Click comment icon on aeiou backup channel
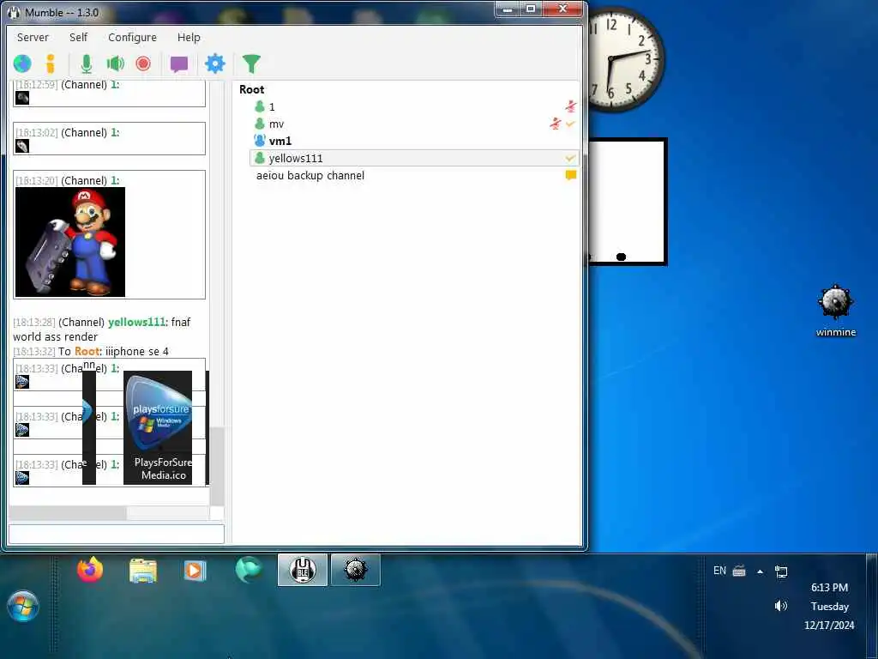Image resolution: width=878 pixels, height=659 pixels. [x=570, y=175]
